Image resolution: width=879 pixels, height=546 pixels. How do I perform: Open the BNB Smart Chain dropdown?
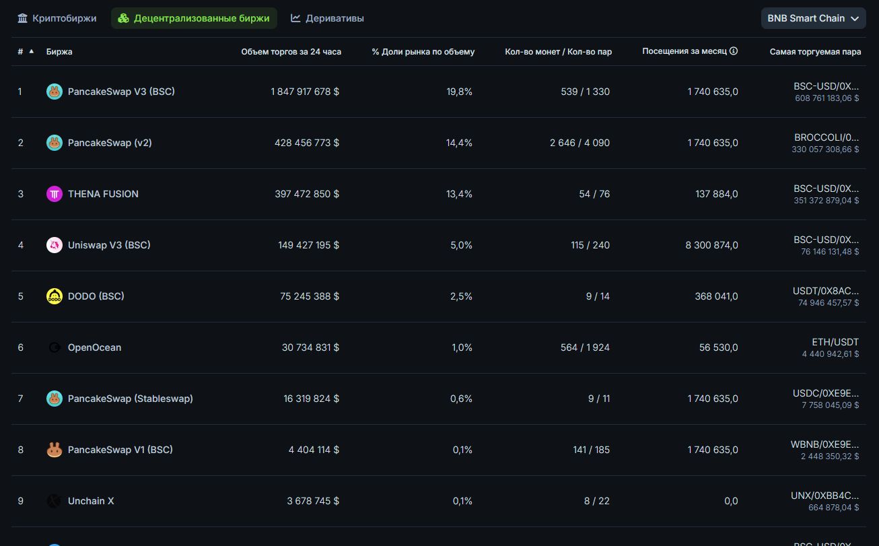click(813, 18)
